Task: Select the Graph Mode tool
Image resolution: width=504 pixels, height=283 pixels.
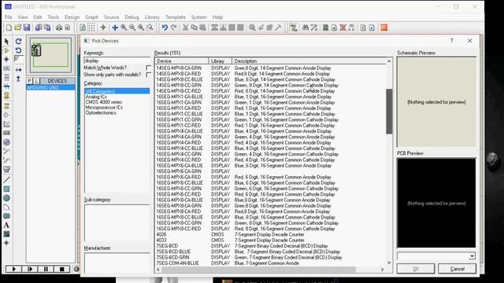Action: (6, 124)
